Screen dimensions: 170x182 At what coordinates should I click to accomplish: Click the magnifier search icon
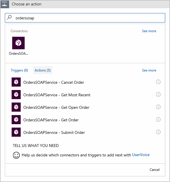point(9,18)
